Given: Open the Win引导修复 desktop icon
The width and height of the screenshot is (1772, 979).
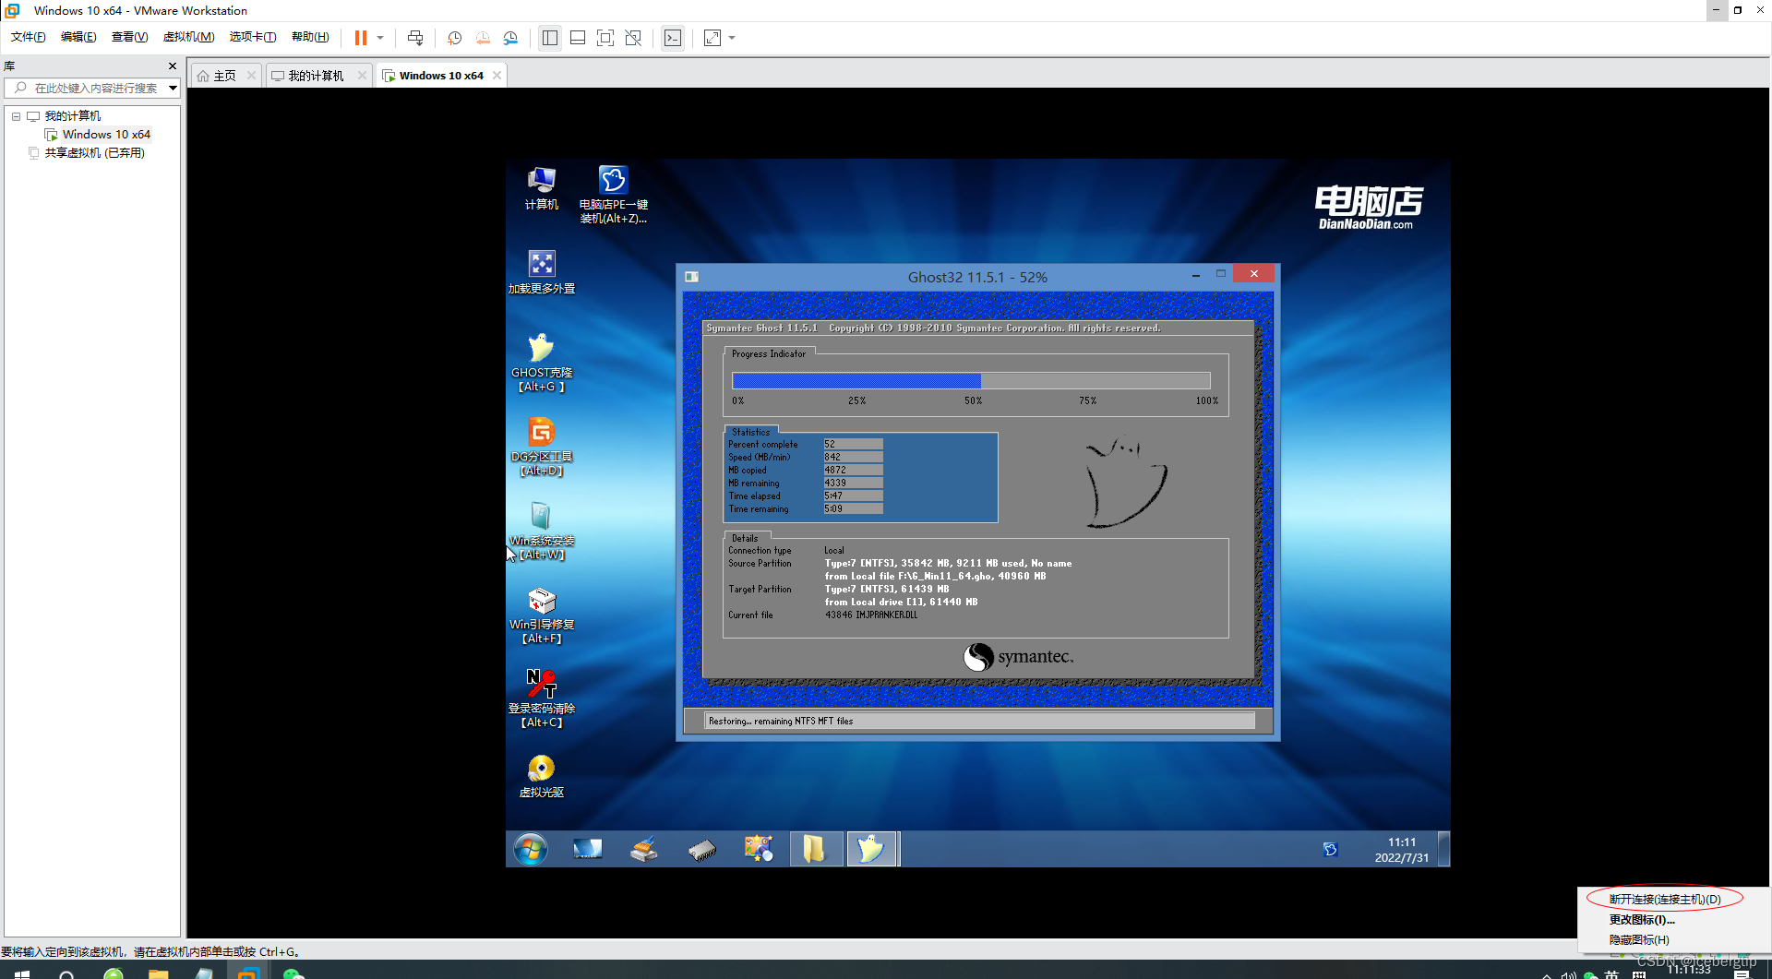Looking at the screenshot, I should [x=542, y=615].
